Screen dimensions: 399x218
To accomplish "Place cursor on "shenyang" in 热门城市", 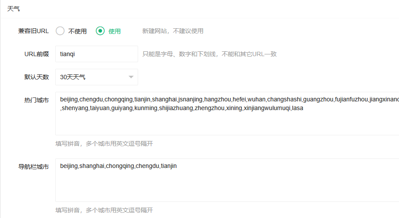I will pos(75,108).
